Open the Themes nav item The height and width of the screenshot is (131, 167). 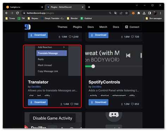click(62, 27)
